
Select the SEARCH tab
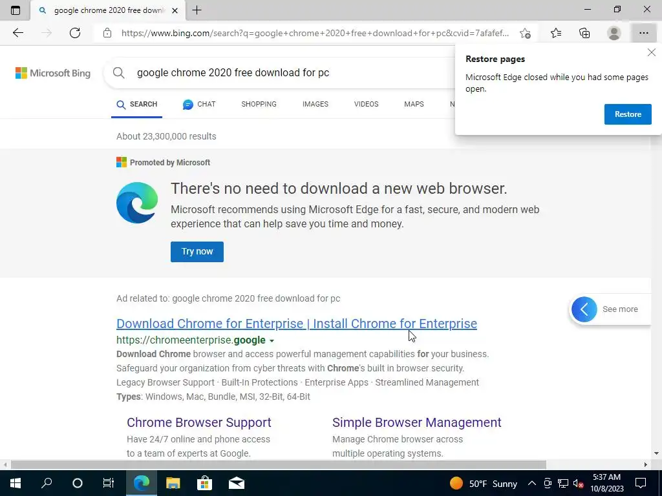coord(137,104)
